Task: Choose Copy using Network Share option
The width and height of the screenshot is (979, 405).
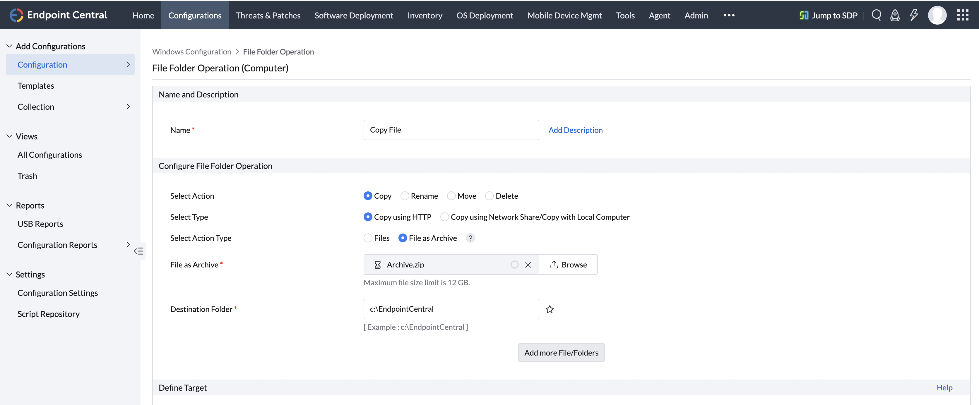Action: 444,217
